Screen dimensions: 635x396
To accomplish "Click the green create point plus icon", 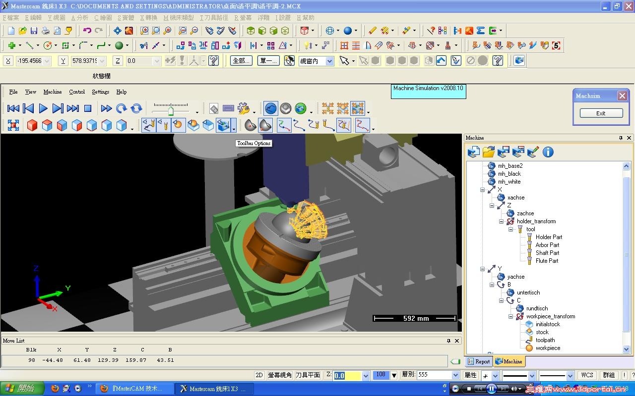I will 11,46.
